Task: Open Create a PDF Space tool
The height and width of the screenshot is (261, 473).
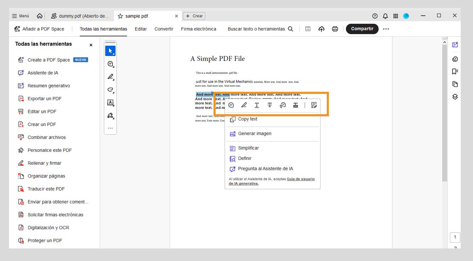Action: [x=53, y=60]
